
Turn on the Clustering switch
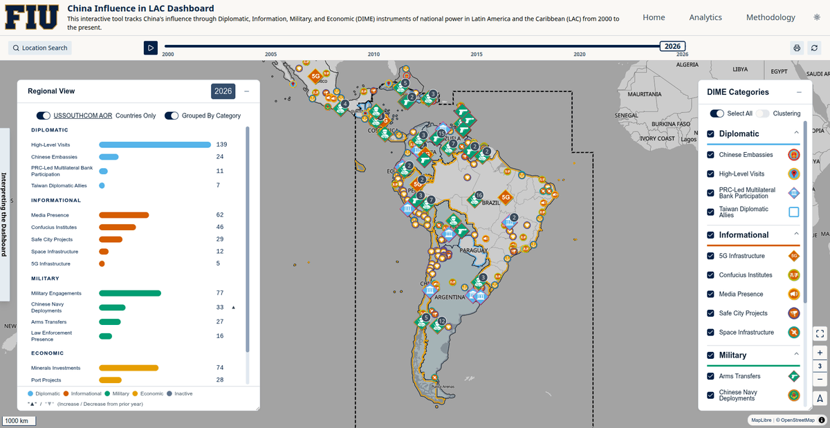tap(762, 113)
